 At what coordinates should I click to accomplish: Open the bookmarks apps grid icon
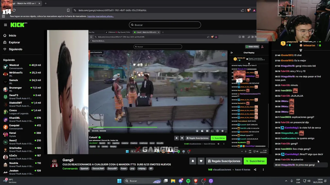click(x=3, y=16)
